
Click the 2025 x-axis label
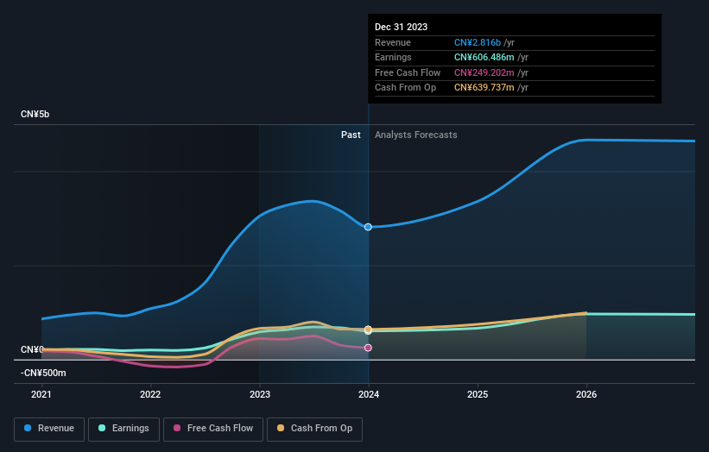coord(478,395)
